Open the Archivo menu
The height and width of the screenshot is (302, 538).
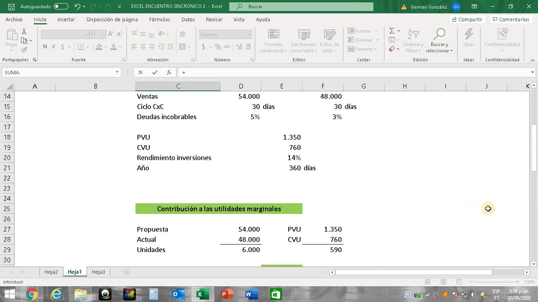click(14, 20)
